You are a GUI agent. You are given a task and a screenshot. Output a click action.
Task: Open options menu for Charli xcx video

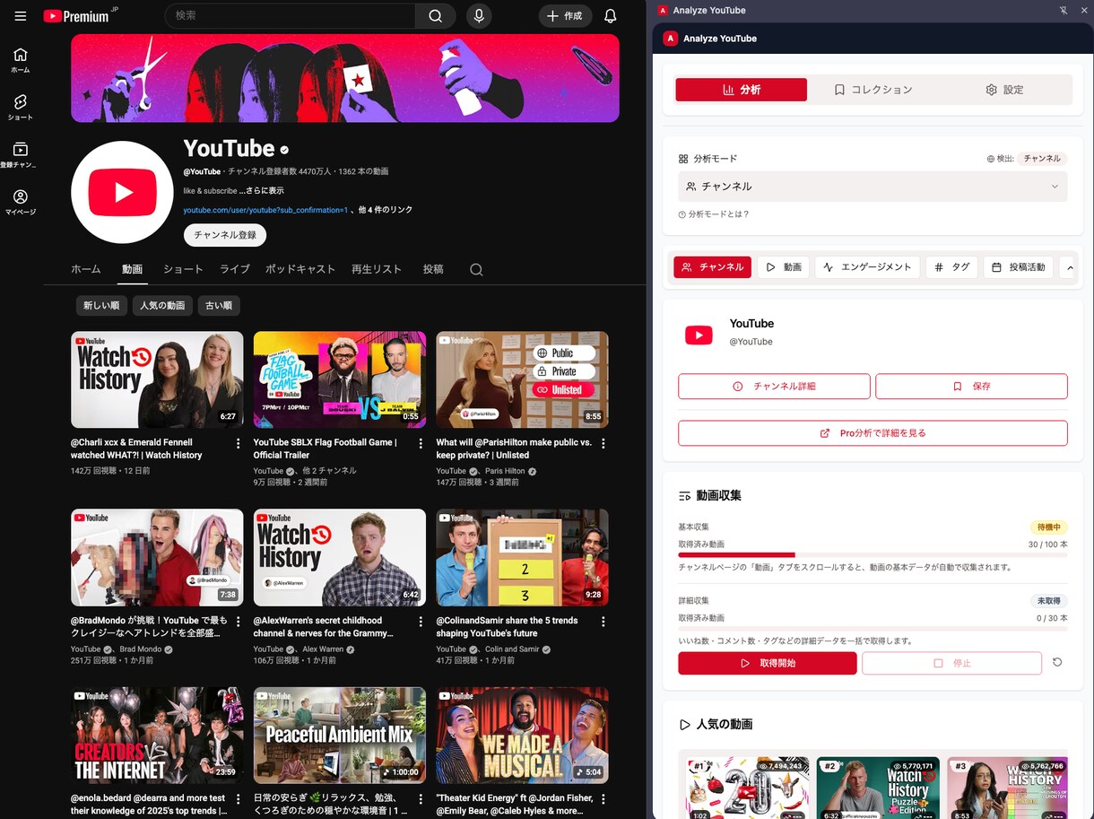238,443
